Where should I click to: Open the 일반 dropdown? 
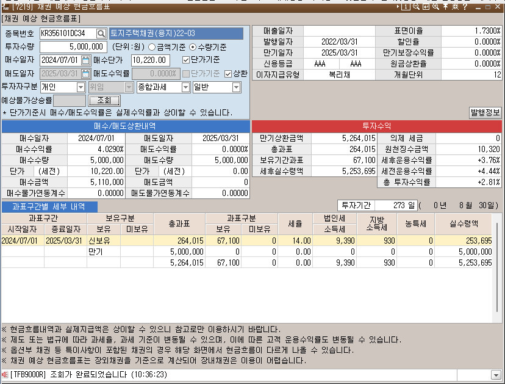click(x=236, y=87)
